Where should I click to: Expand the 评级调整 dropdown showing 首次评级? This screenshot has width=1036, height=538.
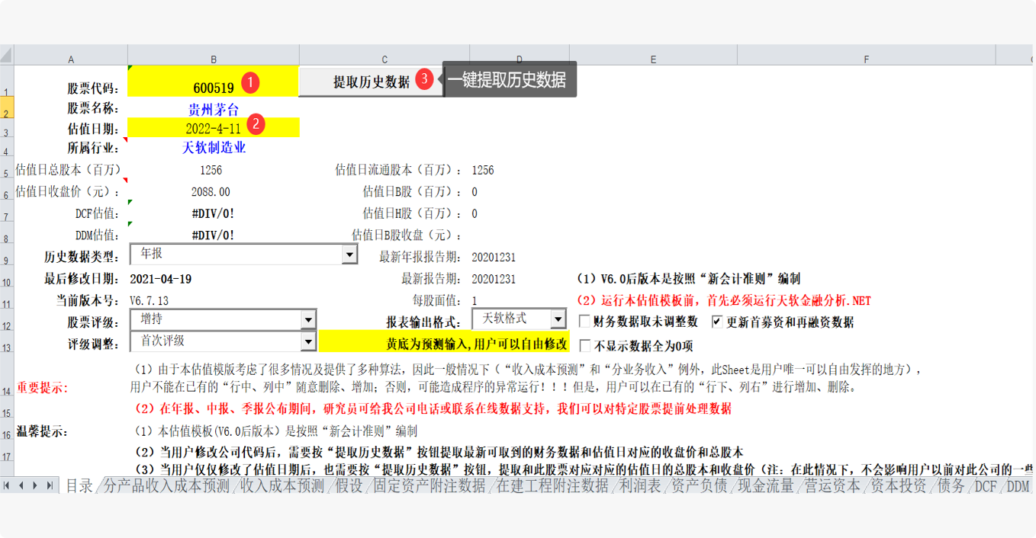pos(308,341)
